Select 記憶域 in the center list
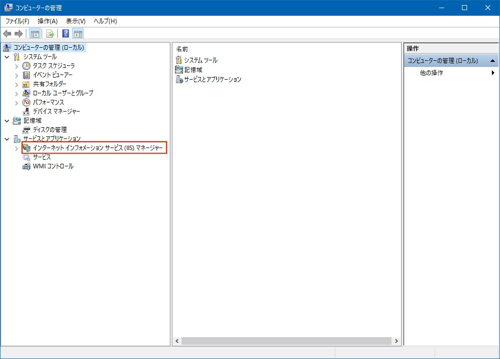500x359 pixels. 193,69
